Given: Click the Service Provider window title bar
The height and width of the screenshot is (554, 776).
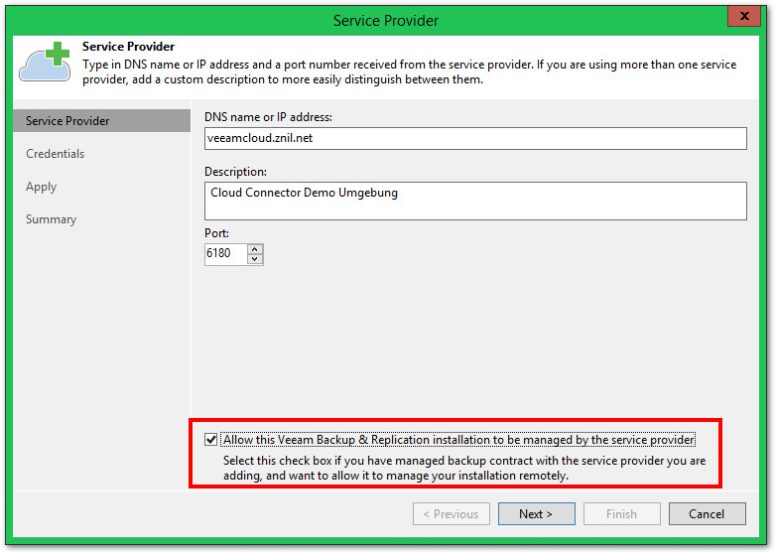Looking at the screenshot, I should pyautogui.click(x=385, y=20).
